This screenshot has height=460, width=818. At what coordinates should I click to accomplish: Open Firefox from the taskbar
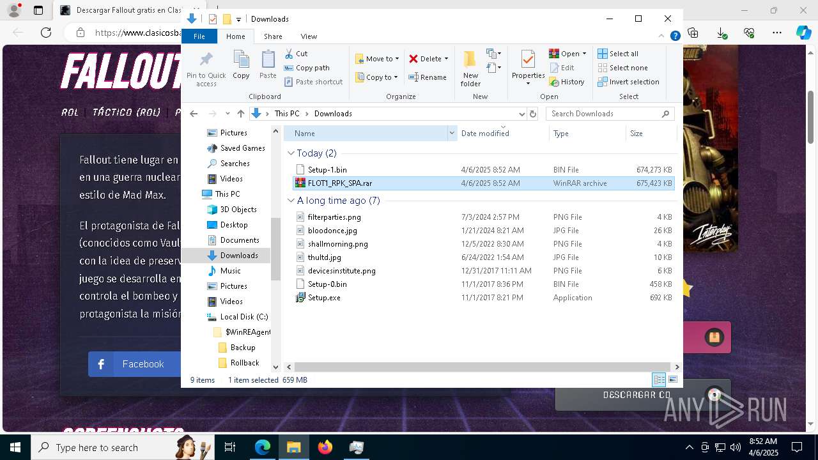(325, 447)
